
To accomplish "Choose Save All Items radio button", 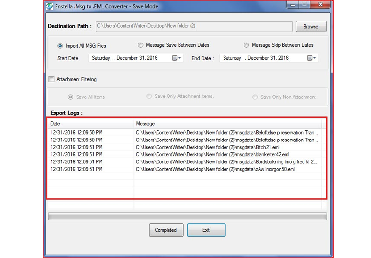I will click(x=71, y=97).
